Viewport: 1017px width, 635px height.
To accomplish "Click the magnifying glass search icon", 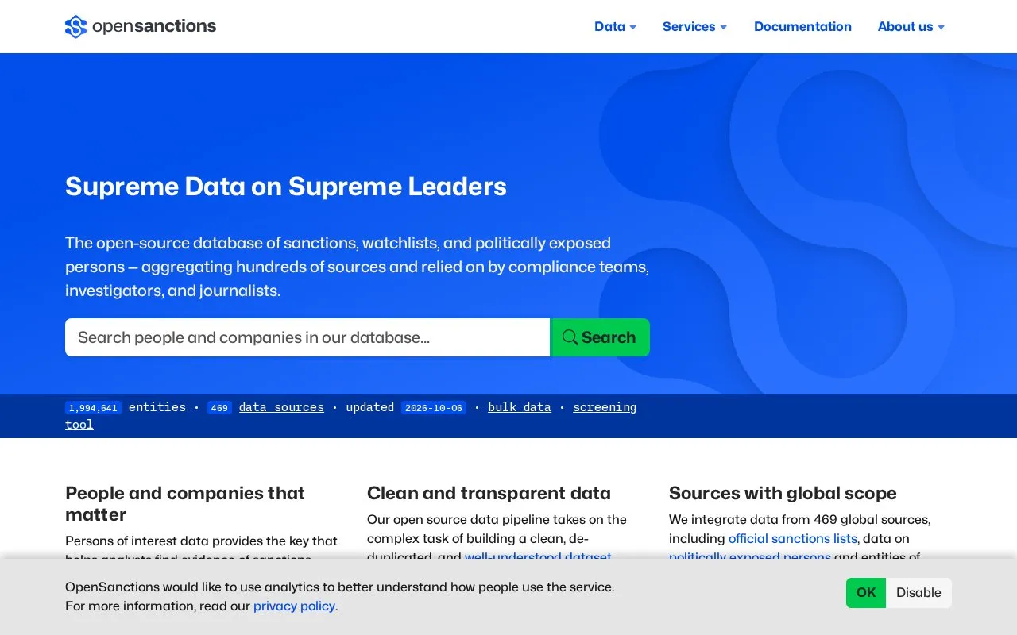I will pos(570,337).
